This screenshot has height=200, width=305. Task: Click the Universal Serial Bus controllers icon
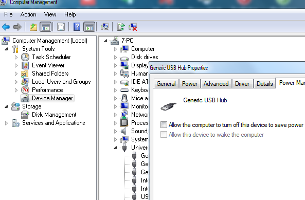(x=124, y=148)
